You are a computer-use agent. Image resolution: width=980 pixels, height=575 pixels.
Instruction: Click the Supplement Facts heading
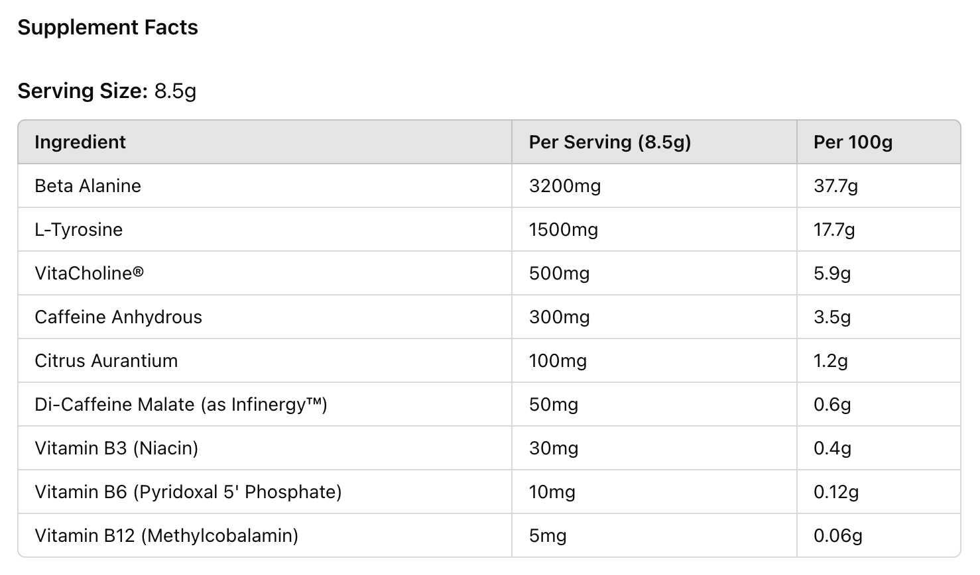point(107,28)
